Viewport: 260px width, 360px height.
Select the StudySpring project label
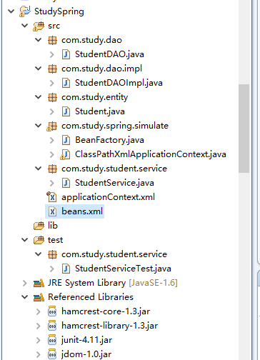pyautogui.click(x=59, y=11)
